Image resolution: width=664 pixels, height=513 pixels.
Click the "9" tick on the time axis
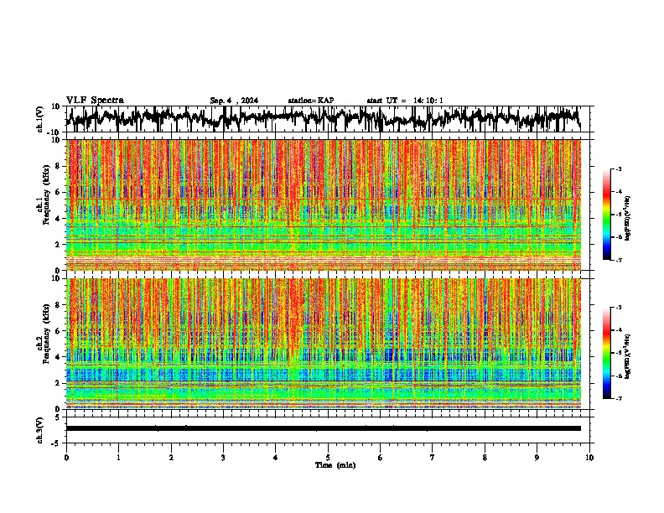[x=537, y=458]
